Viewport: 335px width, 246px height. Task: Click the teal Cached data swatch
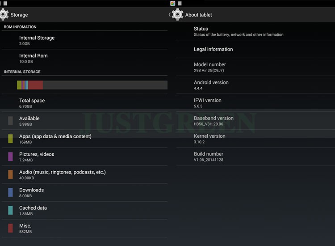(10, 210)
